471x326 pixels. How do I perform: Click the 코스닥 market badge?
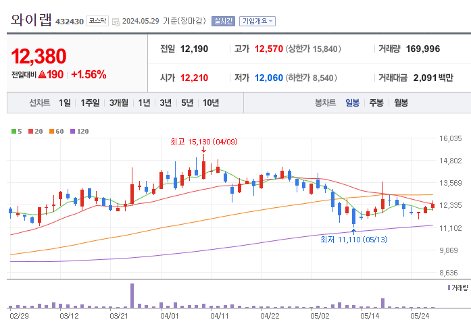(x=97, y=21)
